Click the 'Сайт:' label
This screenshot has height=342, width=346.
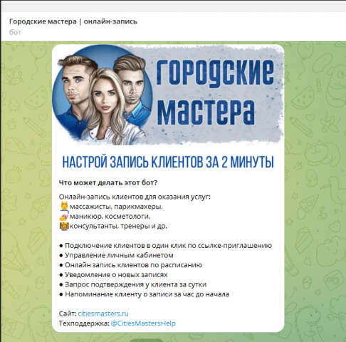(68, 313)
